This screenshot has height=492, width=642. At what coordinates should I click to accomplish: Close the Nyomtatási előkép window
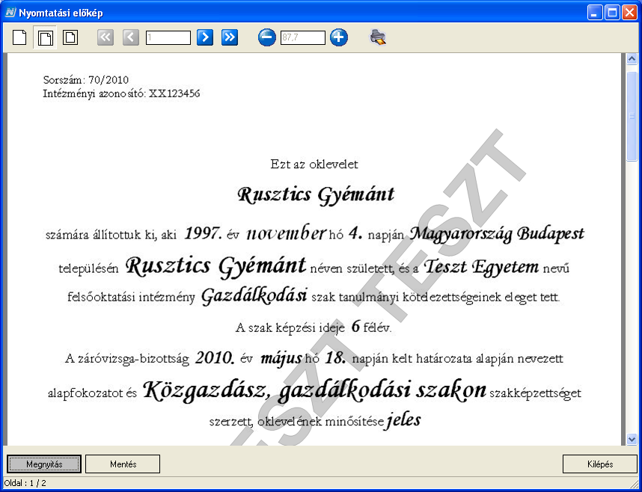point(629,13)
